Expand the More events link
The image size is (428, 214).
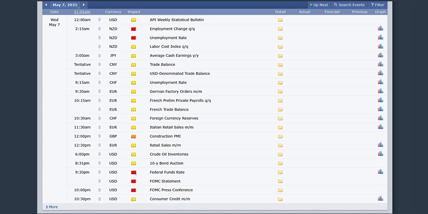[51, 207]
